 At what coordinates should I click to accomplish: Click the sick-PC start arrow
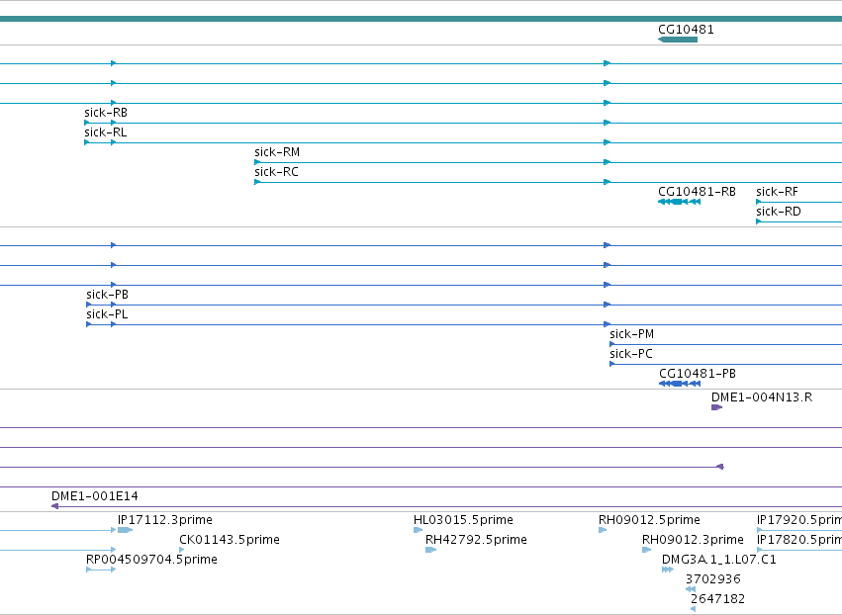(612, 365)
